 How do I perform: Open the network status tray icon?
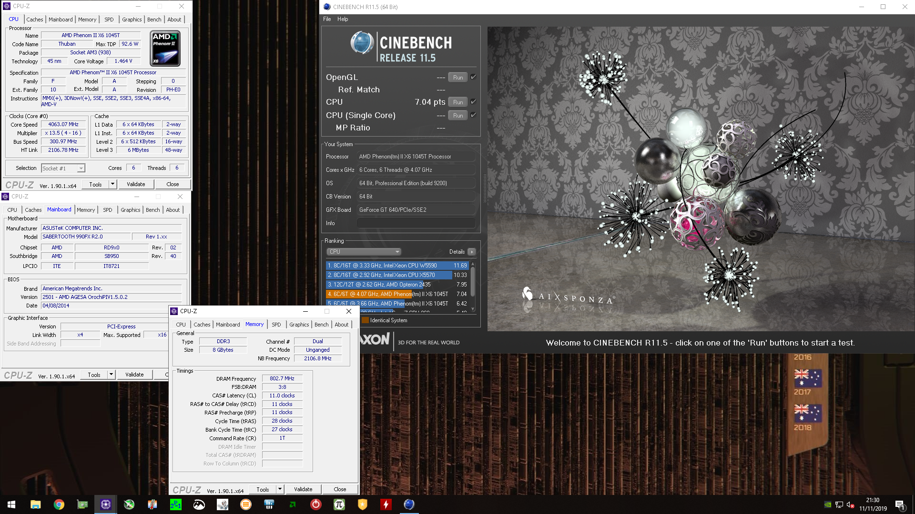pyautogui.click(x=839, y=505)
